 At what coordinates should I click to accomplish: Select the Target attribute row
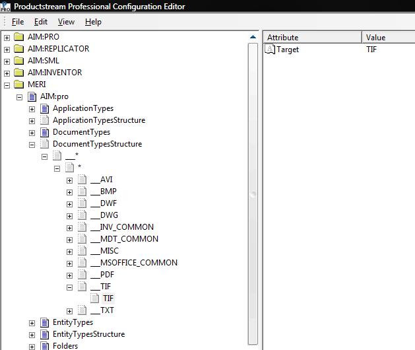point(340,50)
